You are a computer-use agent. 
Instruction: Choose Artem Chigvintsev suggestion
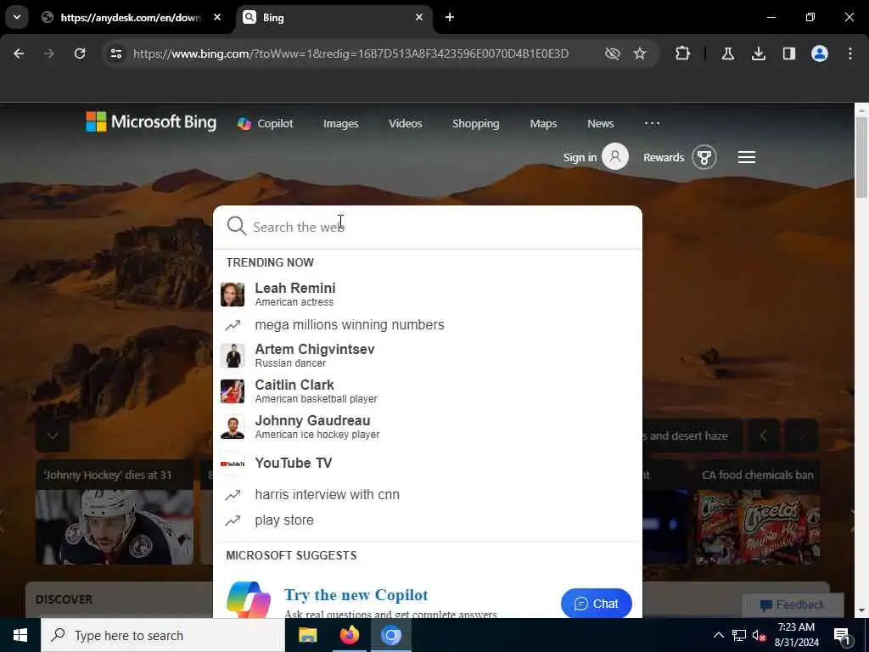click(x=428, y=356)
